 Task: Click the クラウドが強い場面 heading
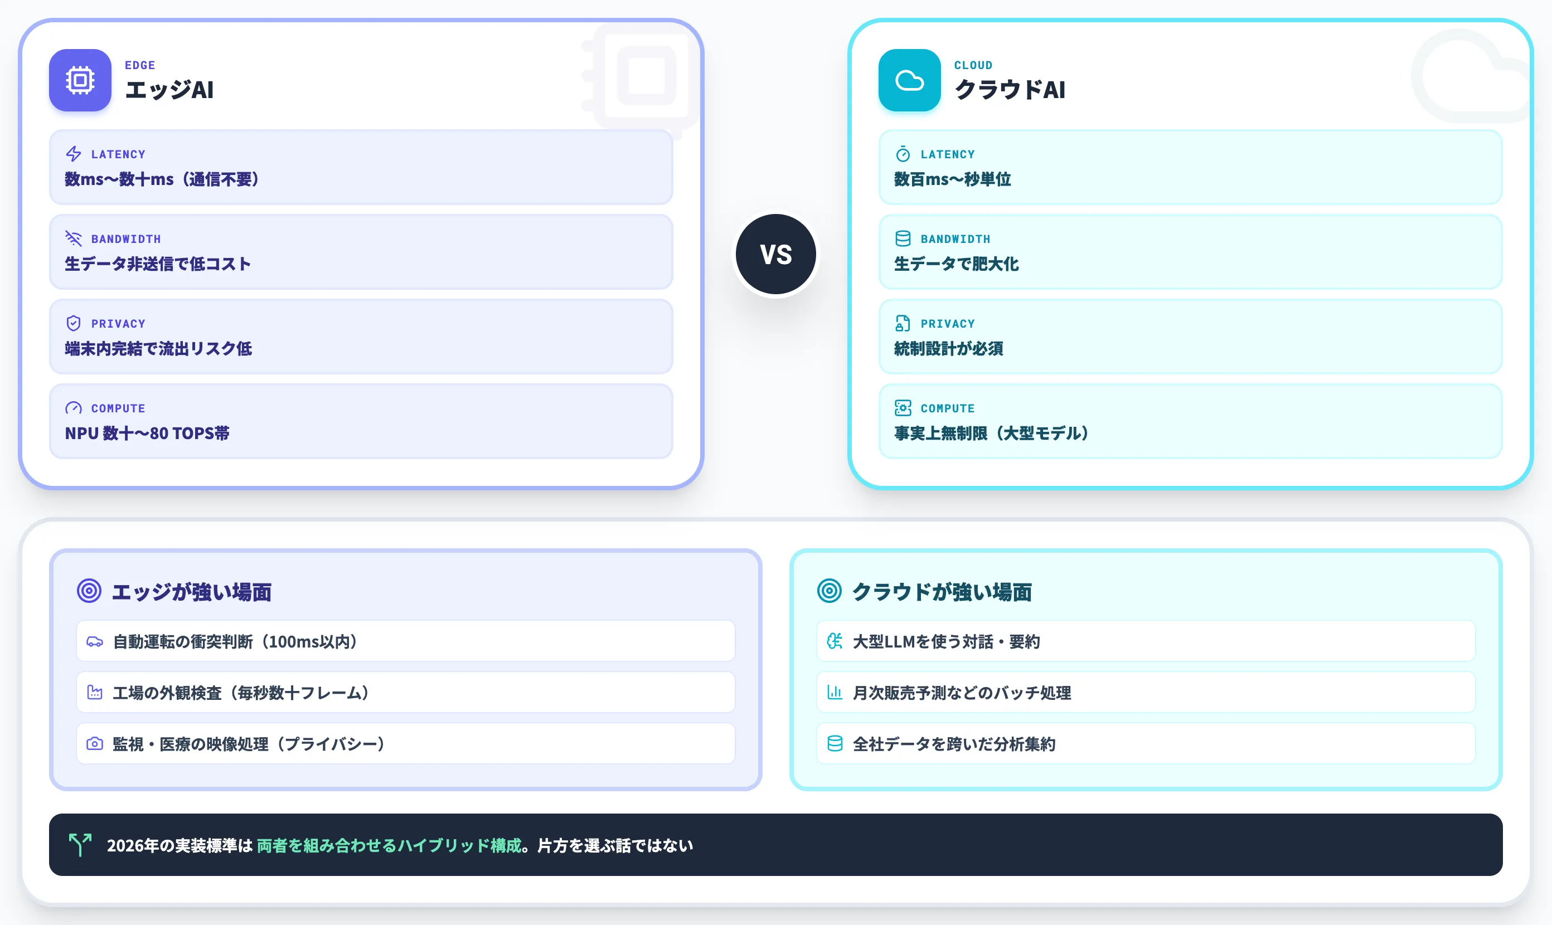[942, 592]
